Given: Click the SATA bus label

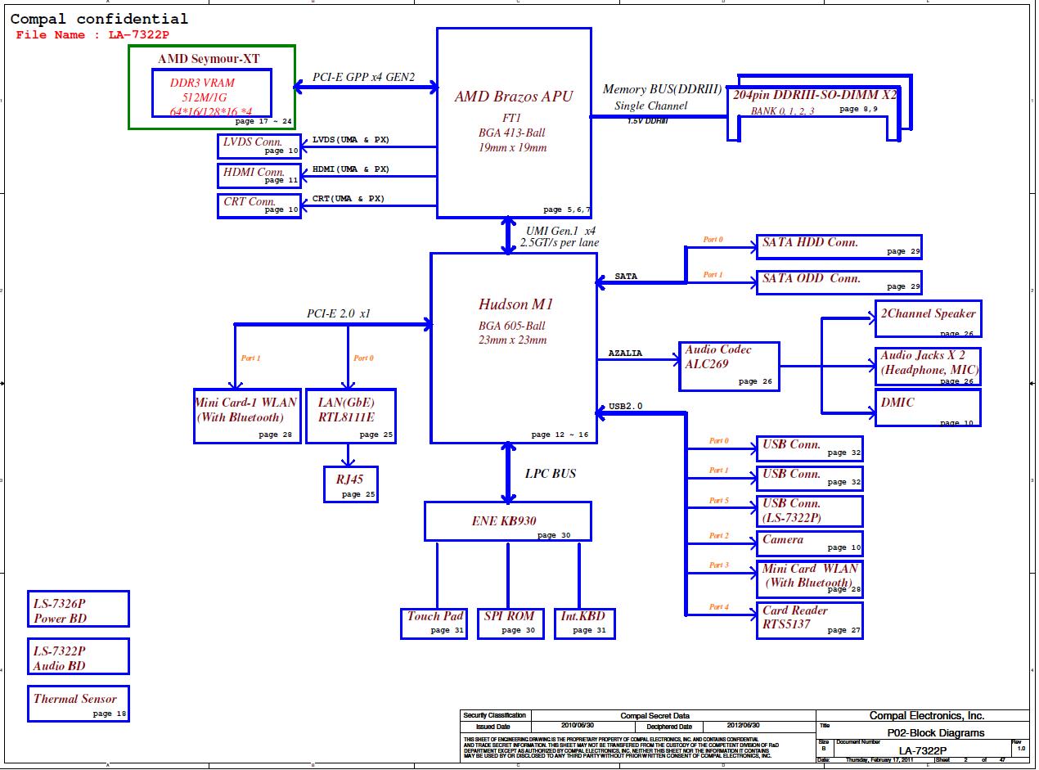Looking at the screenshot, I should click(626, 277).
